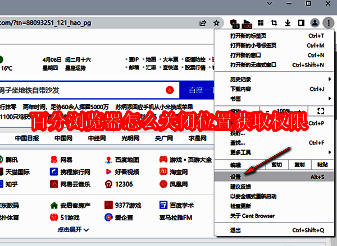The image size is (337, 246).
Task: Open the 喜马拉雅FM link
Action: [176, 217]
